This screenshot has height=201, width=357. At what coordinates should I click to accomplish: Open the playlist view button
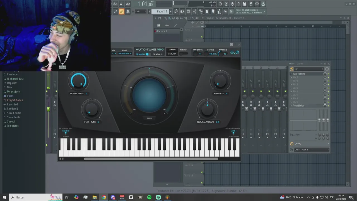pyautogui.click(x=176, y=11)
